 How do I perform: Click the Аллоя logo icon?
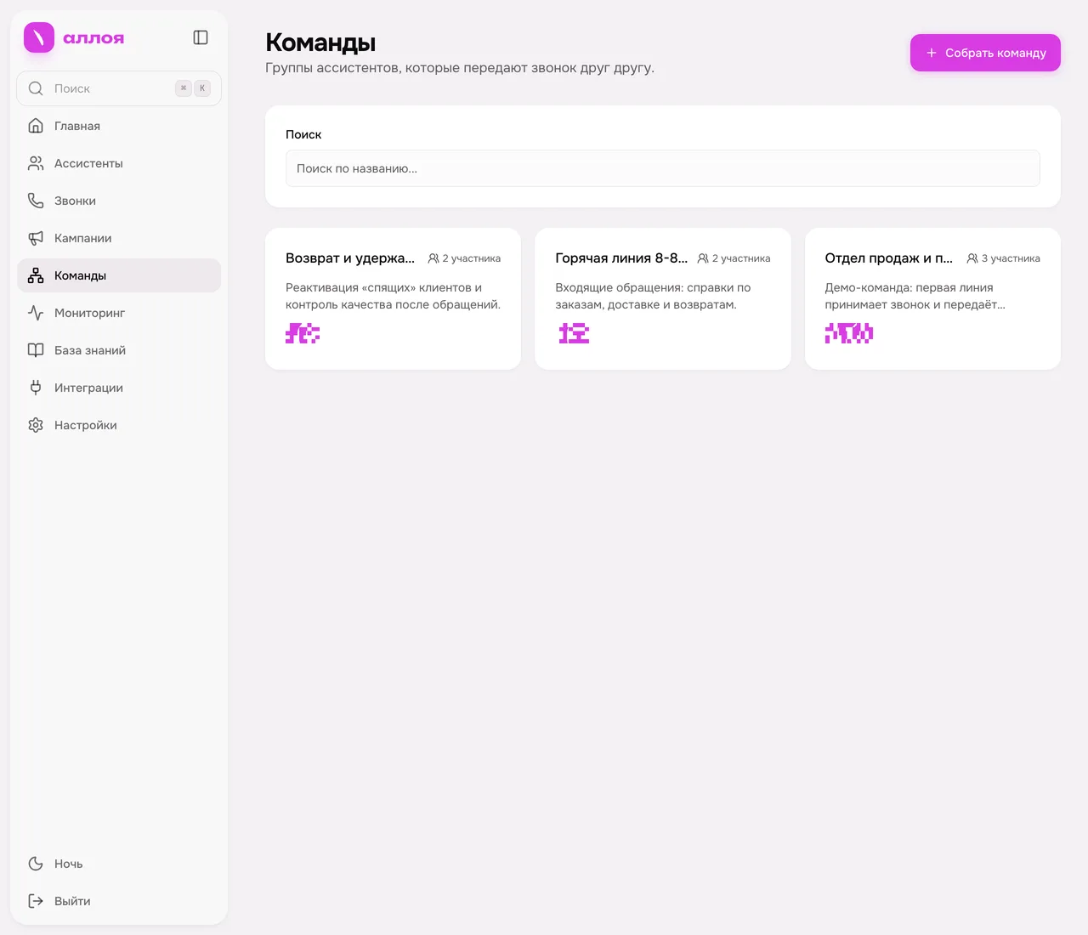pyautogui.click(x=39, y=37)
